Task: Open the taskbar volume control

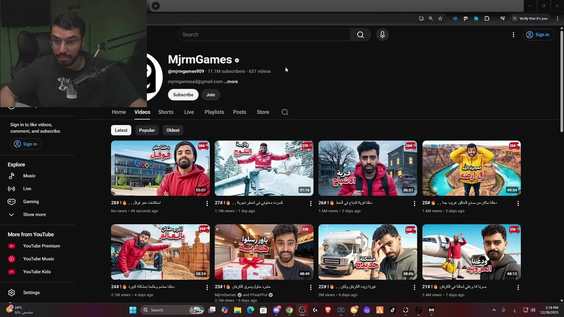Action: pos(533,310)
